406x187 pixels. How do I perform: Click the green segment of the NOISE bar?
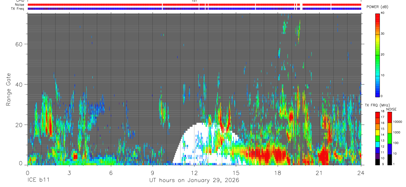(389, 139)
